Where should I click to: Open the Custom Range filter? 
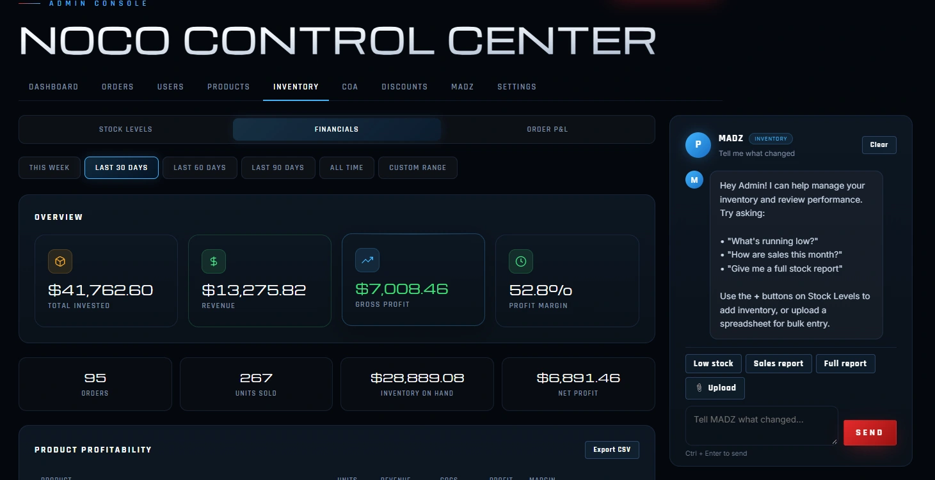coord(418,167)
